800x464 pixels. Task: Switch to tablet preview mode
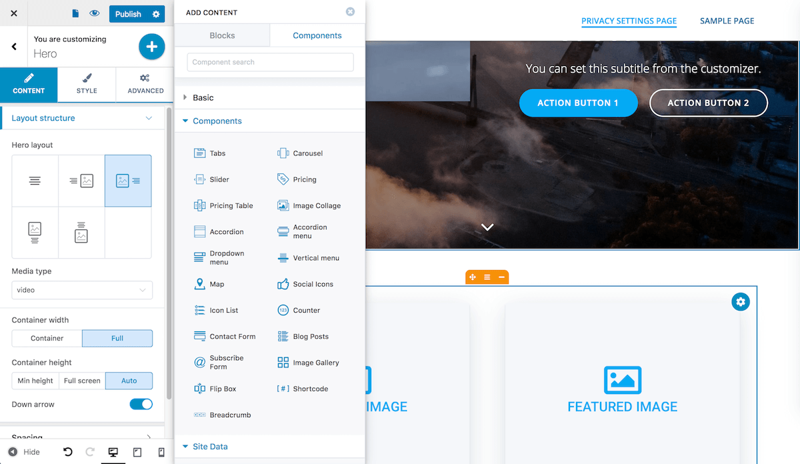[x=137, y=452]
